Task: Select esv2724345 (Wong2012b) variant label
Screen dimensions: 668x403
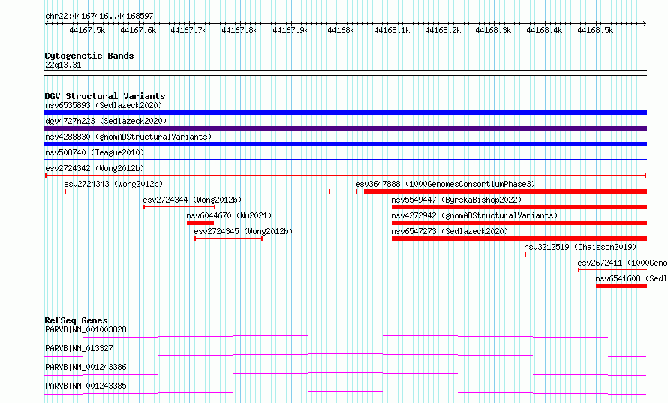Action: point(243,231)
